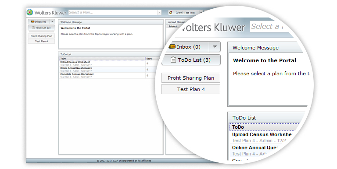Click the small Inbox (0) button icon
Image resolution: width=337 pixels, height=169 pixels.
[32, 21]
